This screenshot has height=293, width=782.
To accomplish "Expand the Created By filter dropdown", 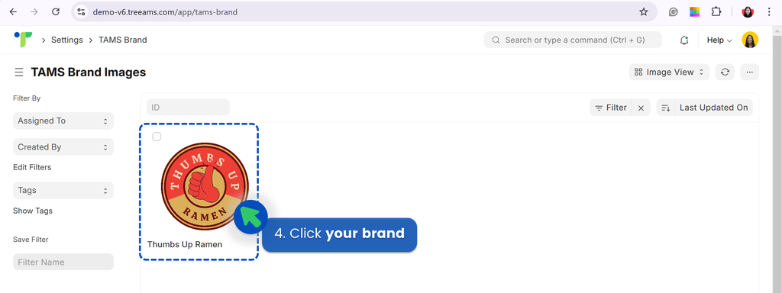I will point(63,147).
